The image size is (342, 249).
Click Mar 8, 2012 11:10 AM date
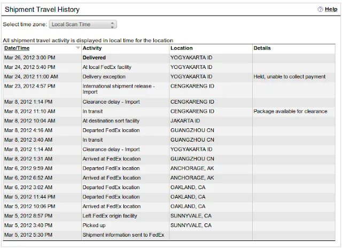point(30,112)
